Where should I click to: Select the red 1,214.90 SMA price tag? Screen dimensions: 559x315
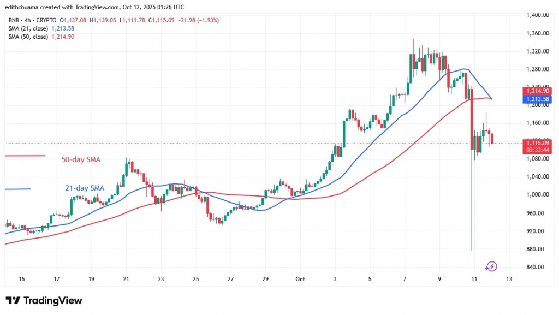pos(537,91)
